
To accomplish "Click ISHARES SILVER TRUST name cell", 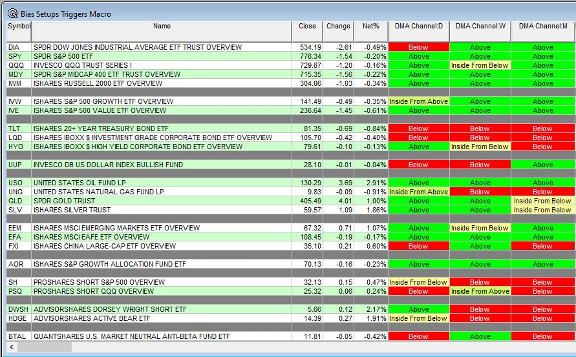I will [162, 210].
